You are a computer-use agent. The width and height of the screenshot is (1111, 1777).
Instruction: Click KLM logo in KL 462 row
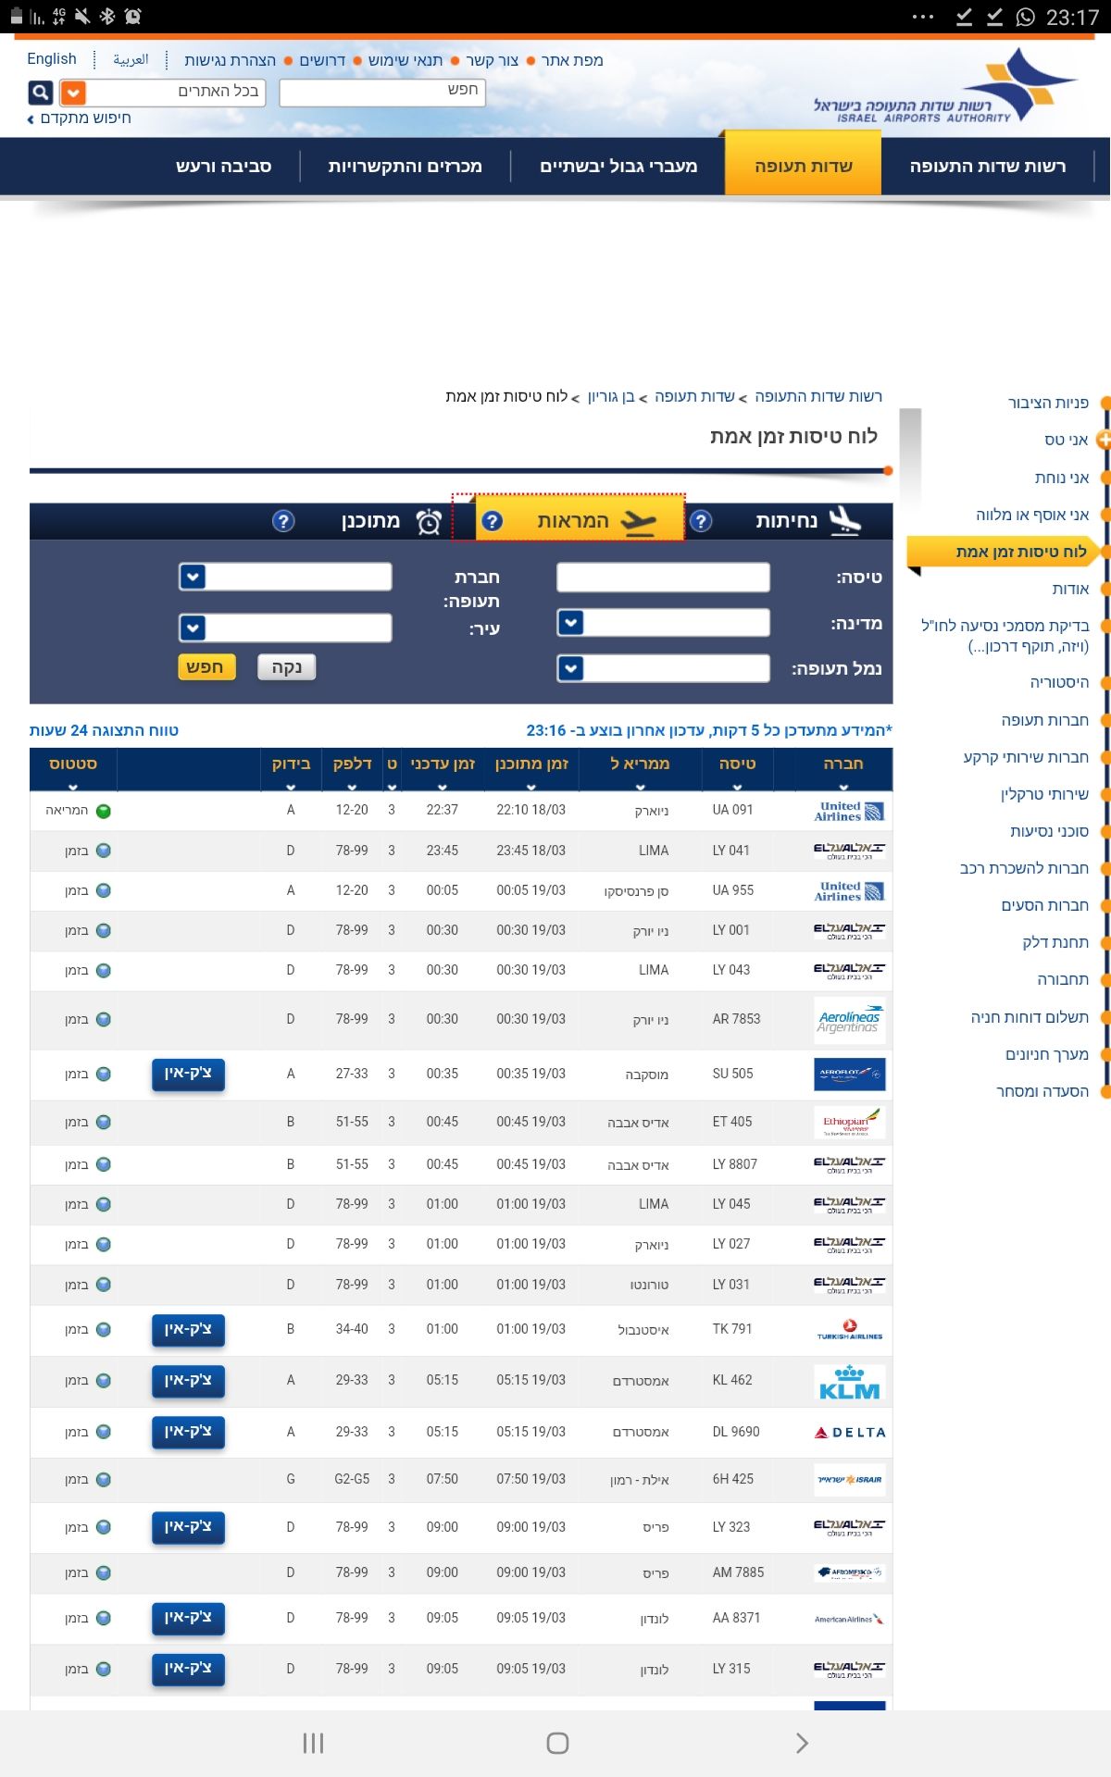coord(849,1381)
